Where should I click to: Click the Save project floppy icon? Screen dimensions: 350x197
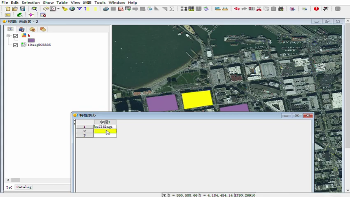pos(23,9)
